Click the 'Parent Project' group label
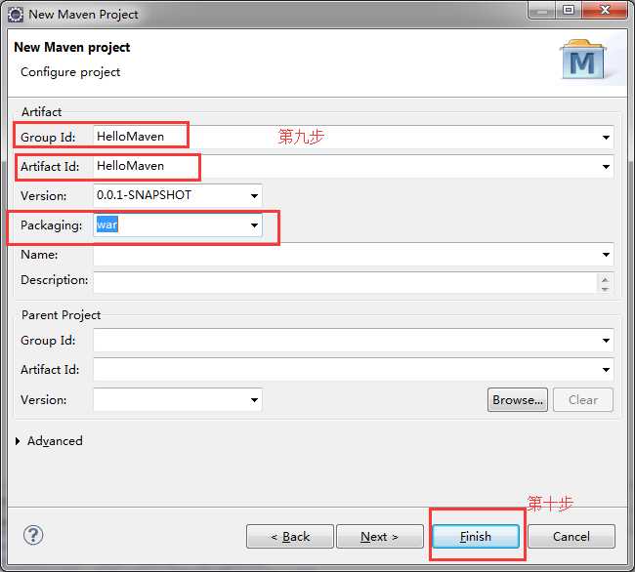 pos(61,314)
